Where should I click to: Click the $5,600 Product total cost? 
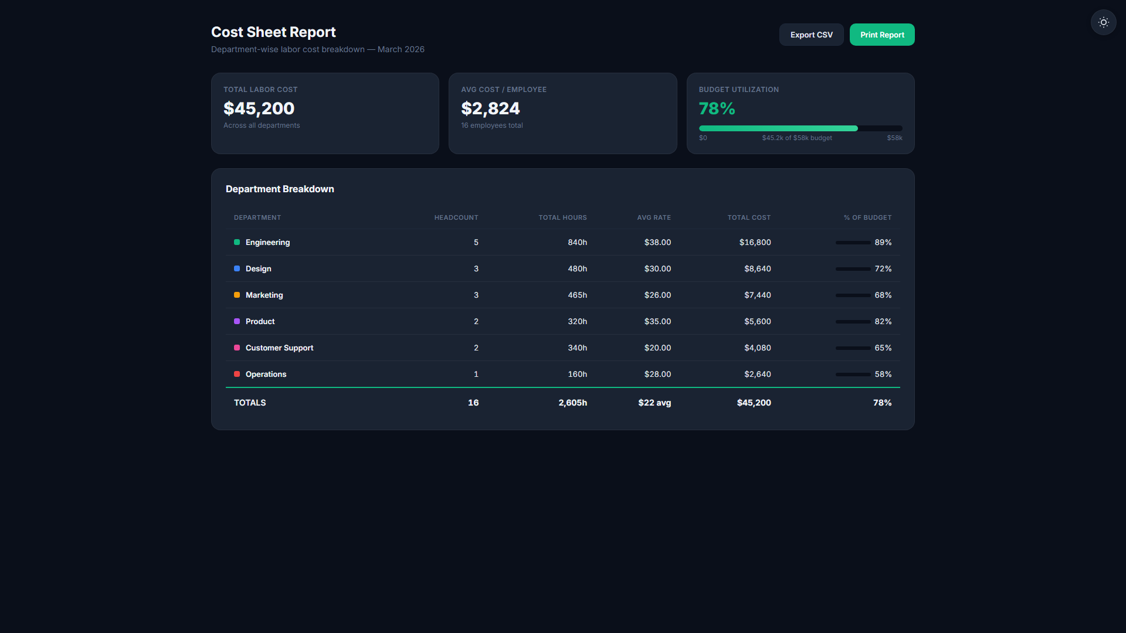758,321
